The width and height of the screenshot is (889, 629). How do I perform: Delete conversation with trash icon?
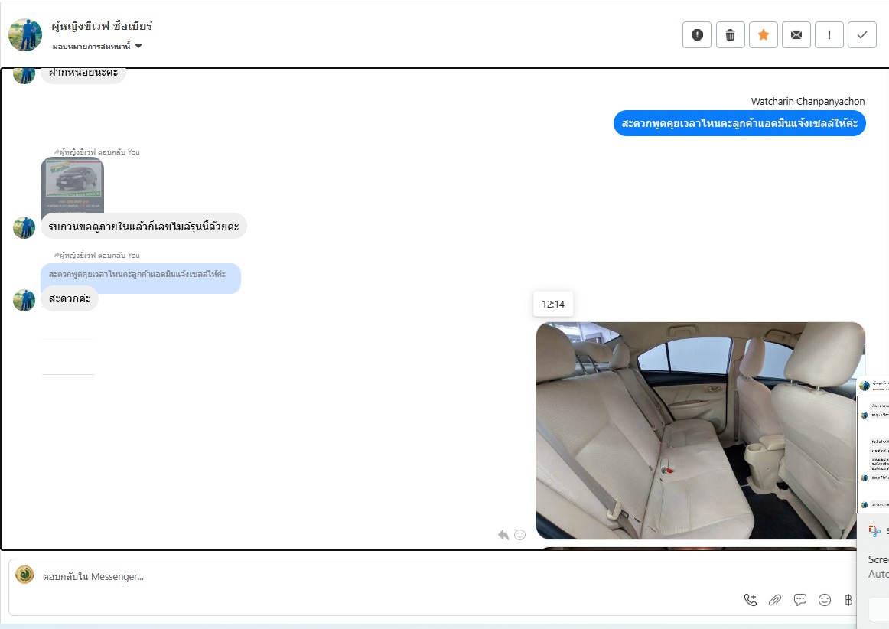[x=730, y=35]
